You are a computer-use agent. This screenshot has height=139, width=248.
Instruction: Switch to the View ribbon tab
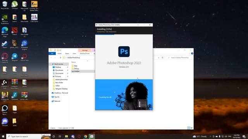click(x=74, y=54)
